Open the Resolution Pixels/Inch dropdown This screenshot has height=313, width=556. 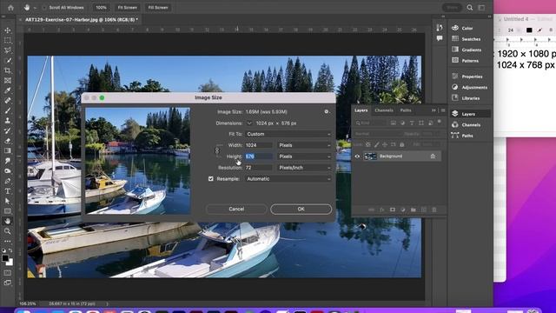(305, 168)
